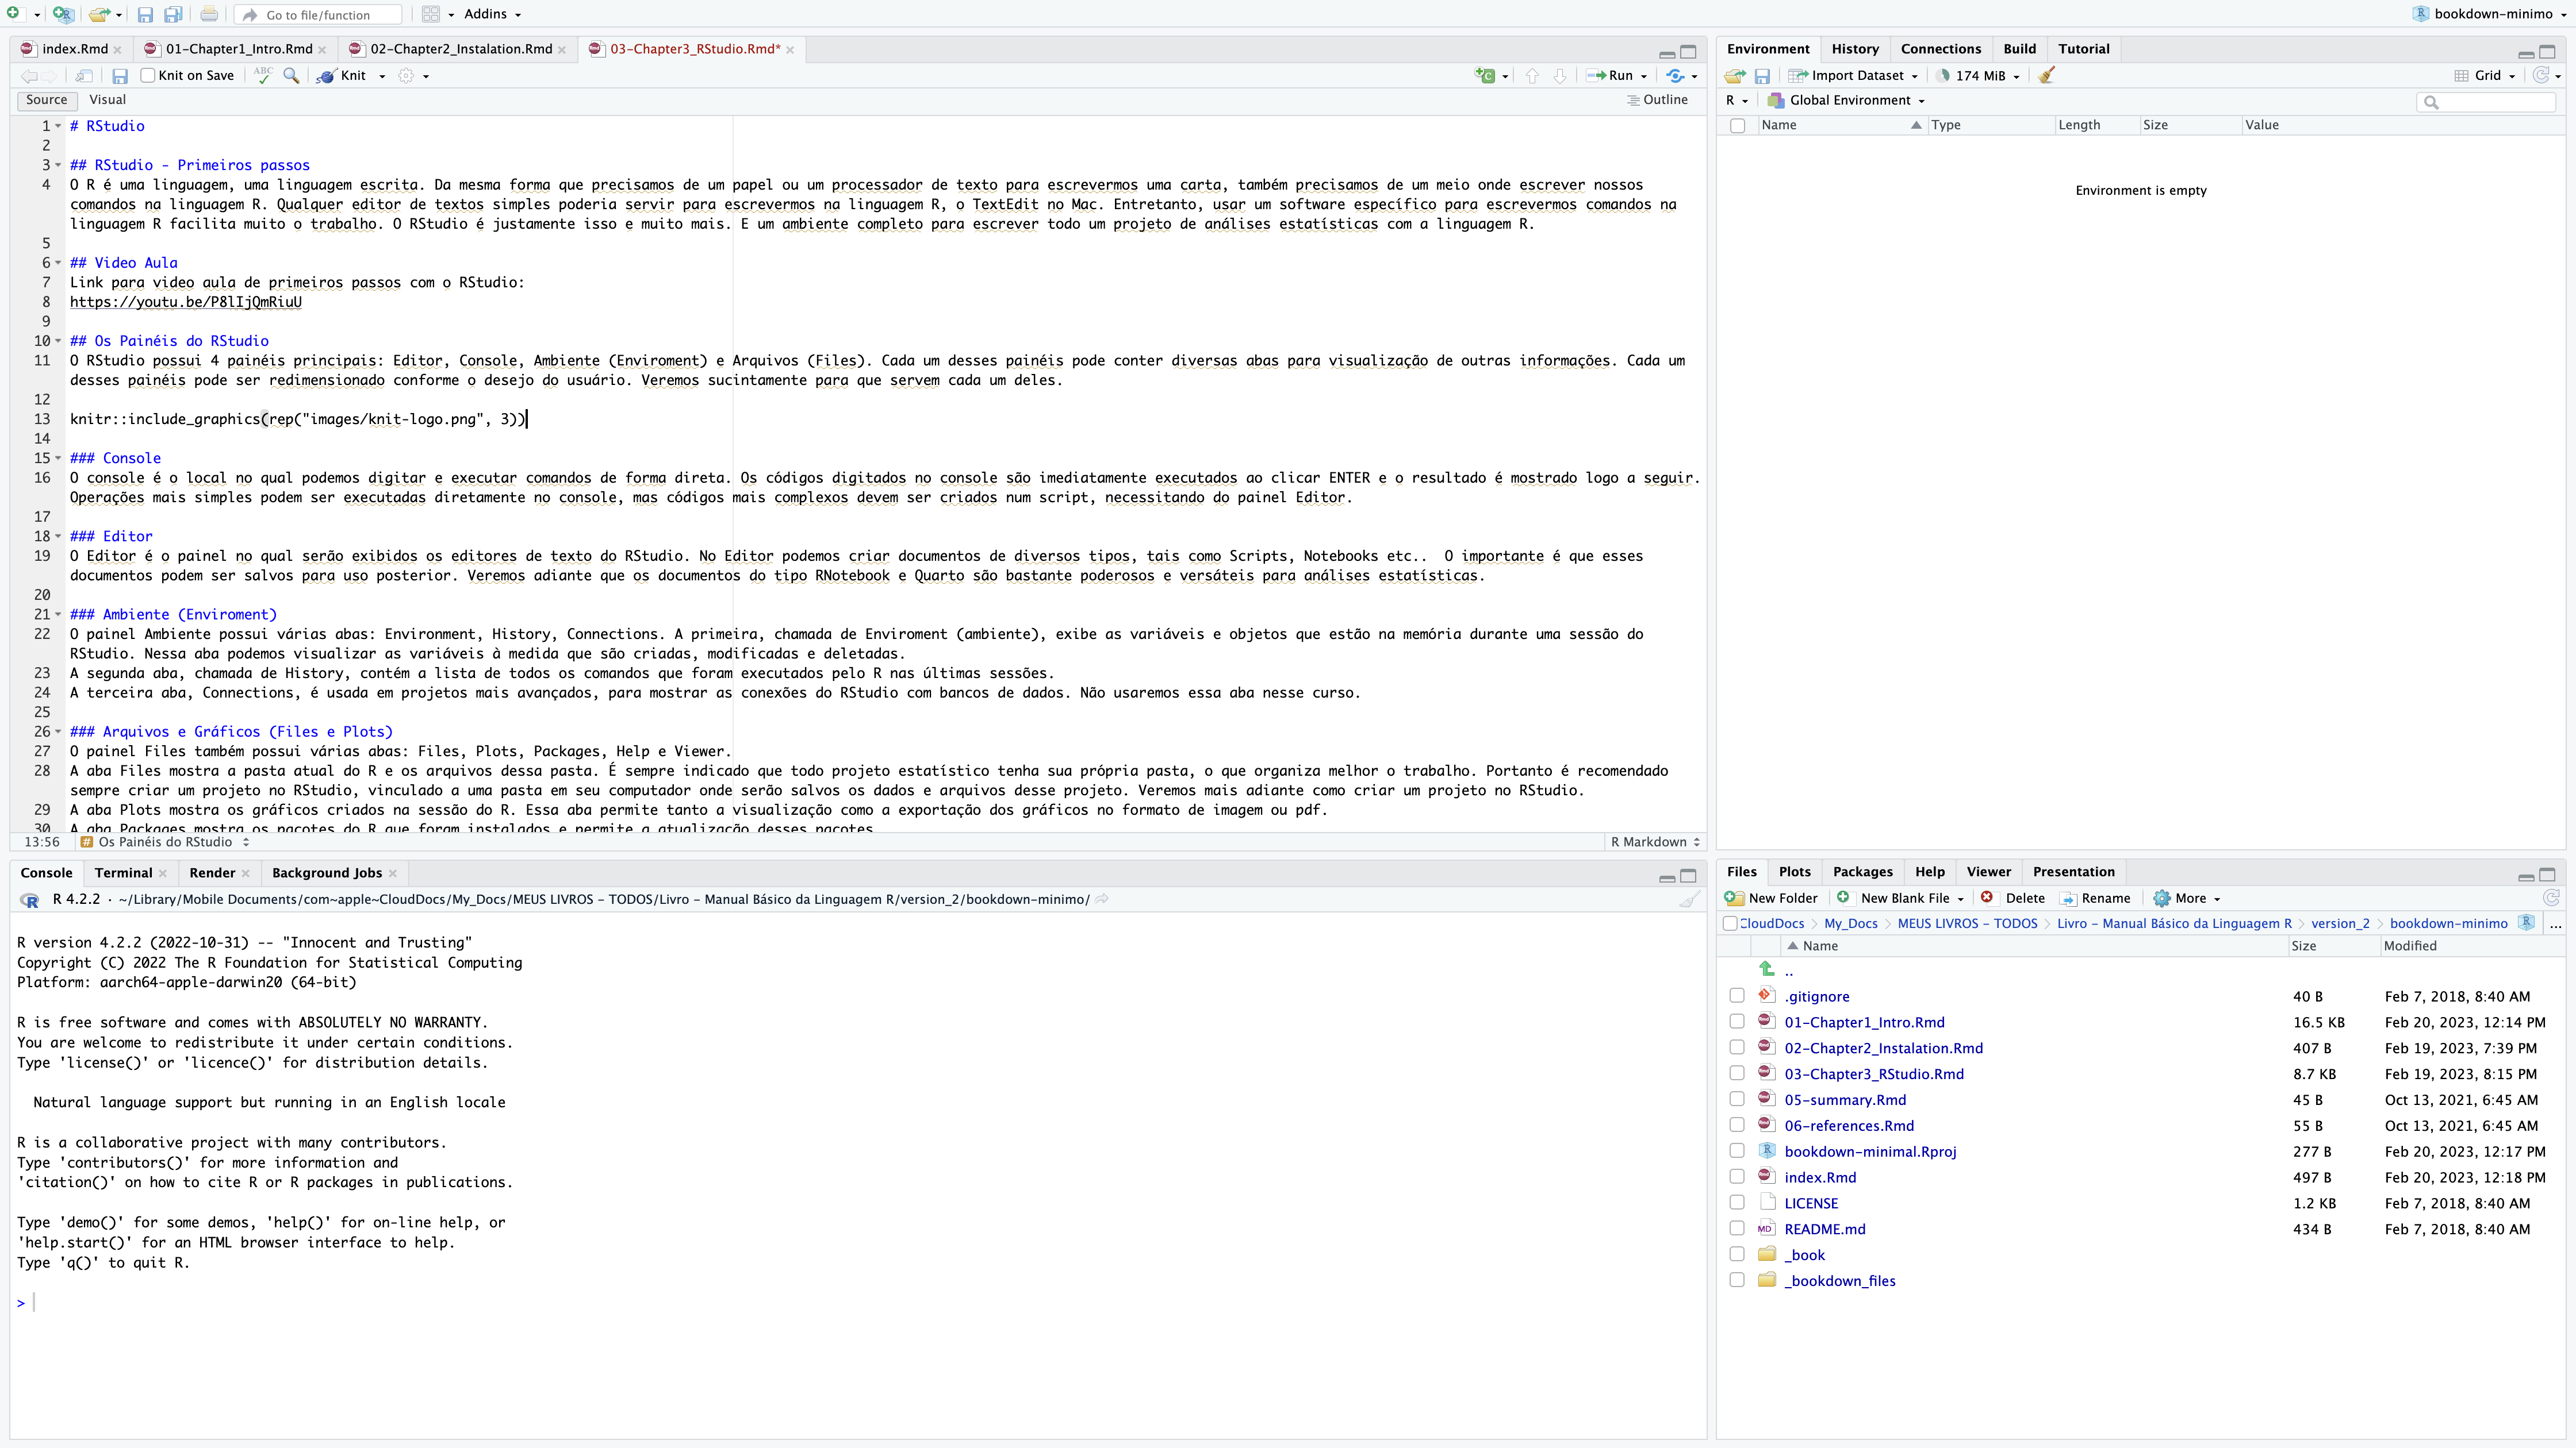Clear console with broom icon
The height and width of the screenshot is (1448, 2576).
pos(1689,899)
